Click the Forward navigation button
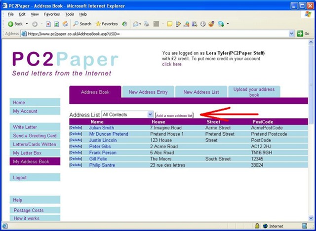Viewport: 316px width, 231px height. pos(35,24)
